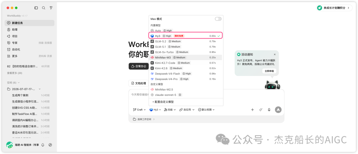Open High reasoning badge for Deepseek-V4-Flash
Viewport: 358px width, 154px height.
coord(187,74)
